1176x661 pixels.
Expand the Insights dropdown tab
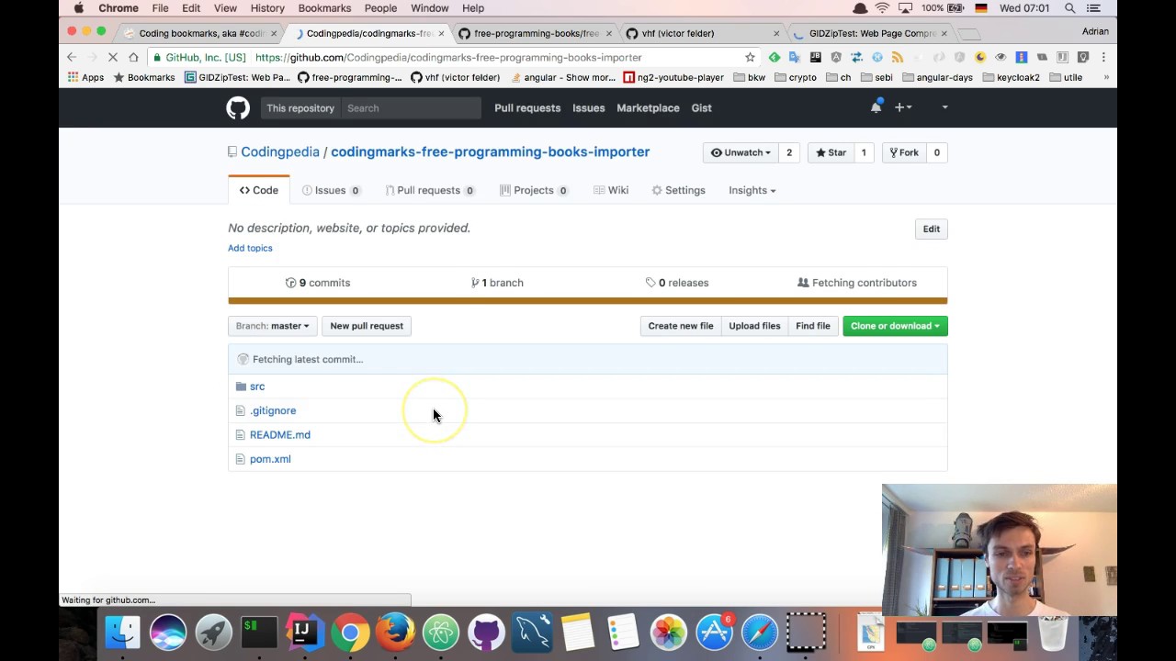click(x=752, y=190)
